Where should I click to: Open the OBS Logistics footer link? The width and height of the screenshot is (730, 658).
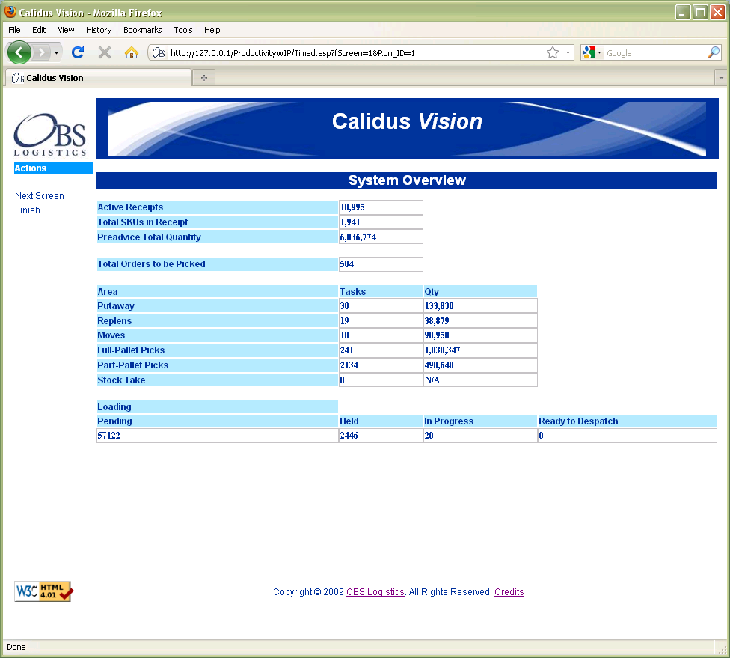(375, 592)
